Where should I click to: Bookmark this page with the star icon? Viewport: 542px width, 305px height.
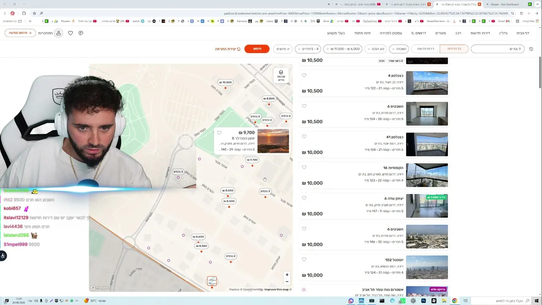34,13
